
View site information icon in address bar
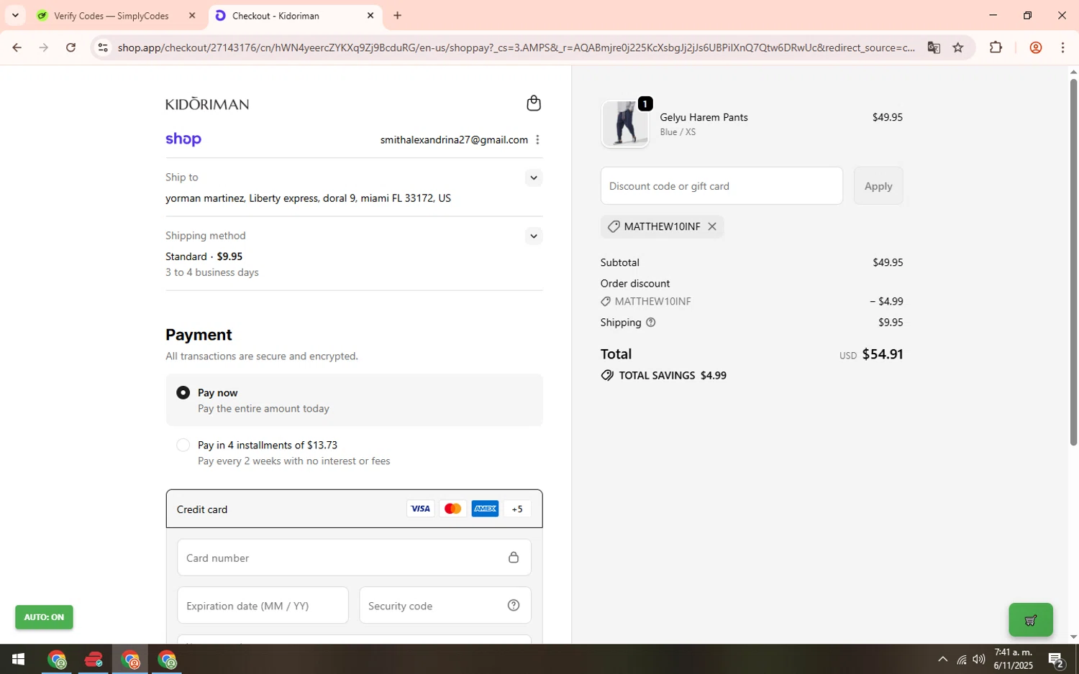[103, 47]
